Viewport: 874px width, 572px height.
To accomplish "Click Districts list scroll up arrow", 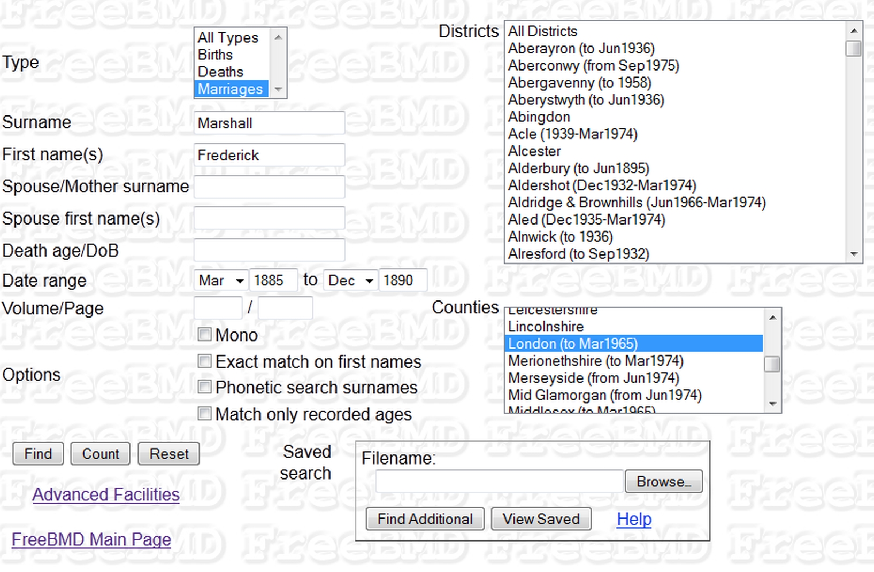I will tap(854, 31).
